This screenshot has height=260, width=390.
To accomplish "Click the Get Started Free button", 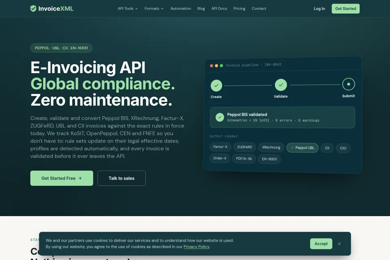I will 62,178.
